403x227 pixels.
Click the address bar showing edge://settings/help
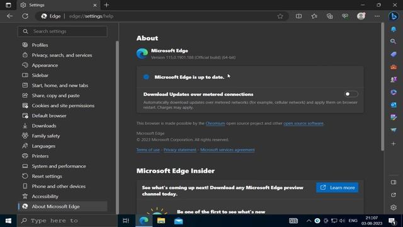(x=162, y=16)
